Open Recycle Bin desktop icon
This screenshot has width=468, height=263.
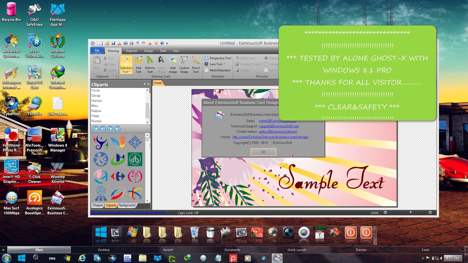coord(11,12)
